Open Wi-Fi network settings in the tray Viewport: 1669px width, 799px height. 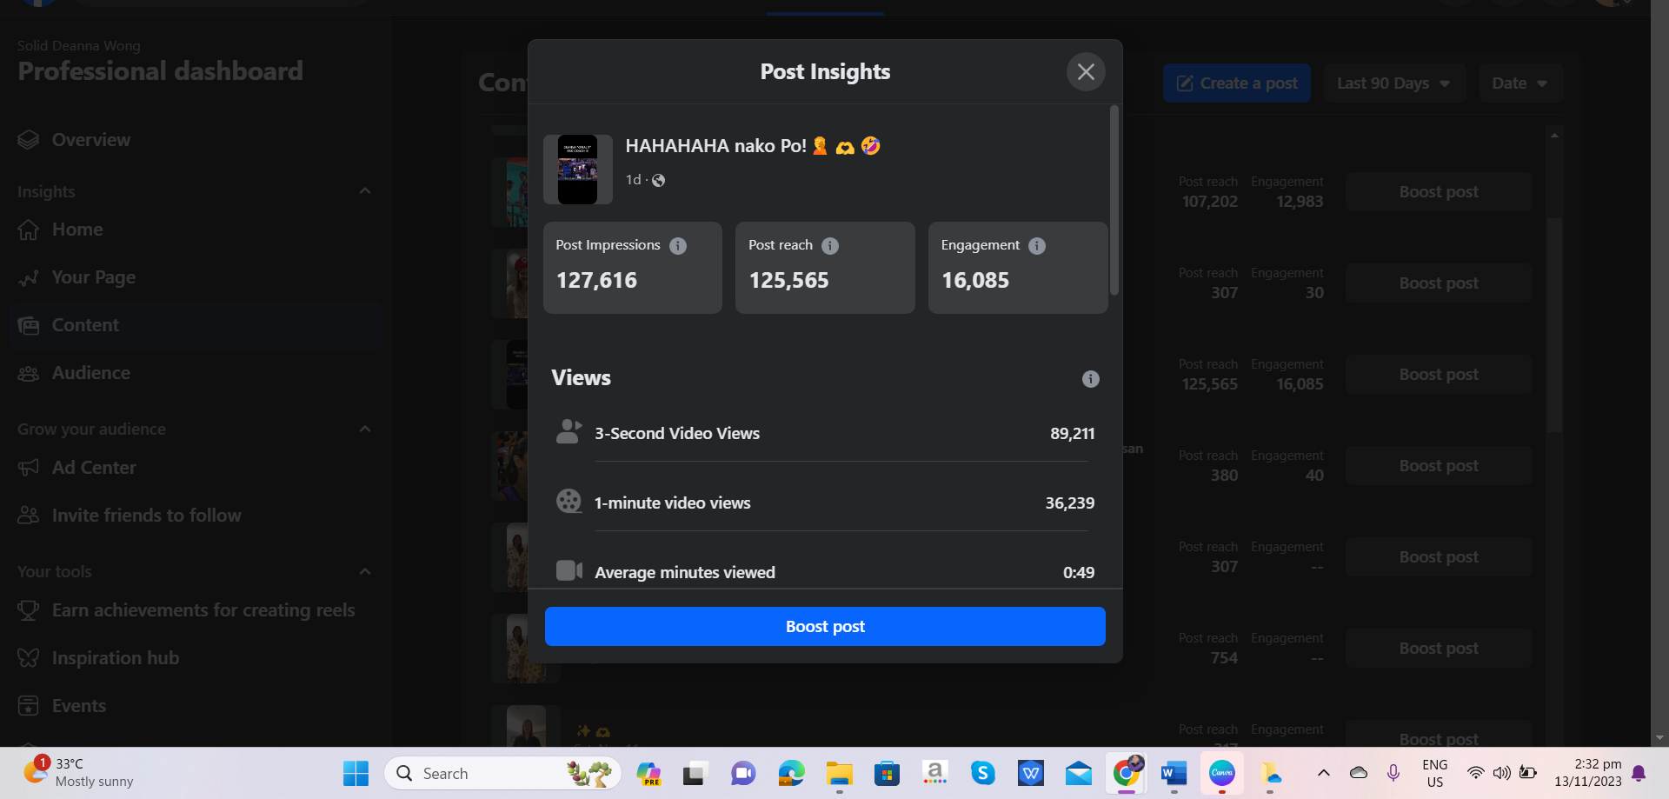click(x=1475, y=773)
